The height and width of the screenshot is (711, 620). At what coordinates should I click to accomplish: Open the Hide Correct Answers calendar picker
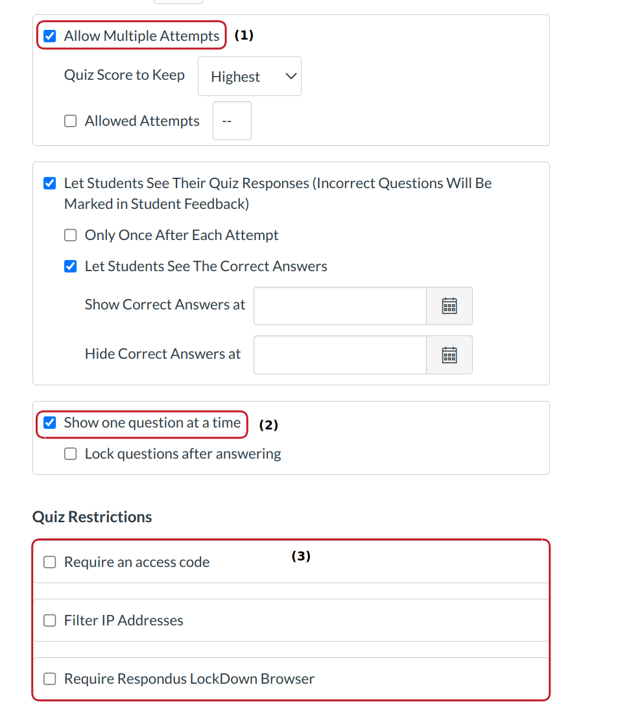pyautogui.click(x=449, y=355)
